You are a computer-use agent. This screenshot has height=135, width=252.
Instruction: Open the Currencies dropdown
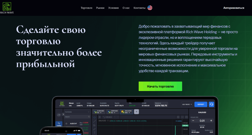[x=77, y=112]
